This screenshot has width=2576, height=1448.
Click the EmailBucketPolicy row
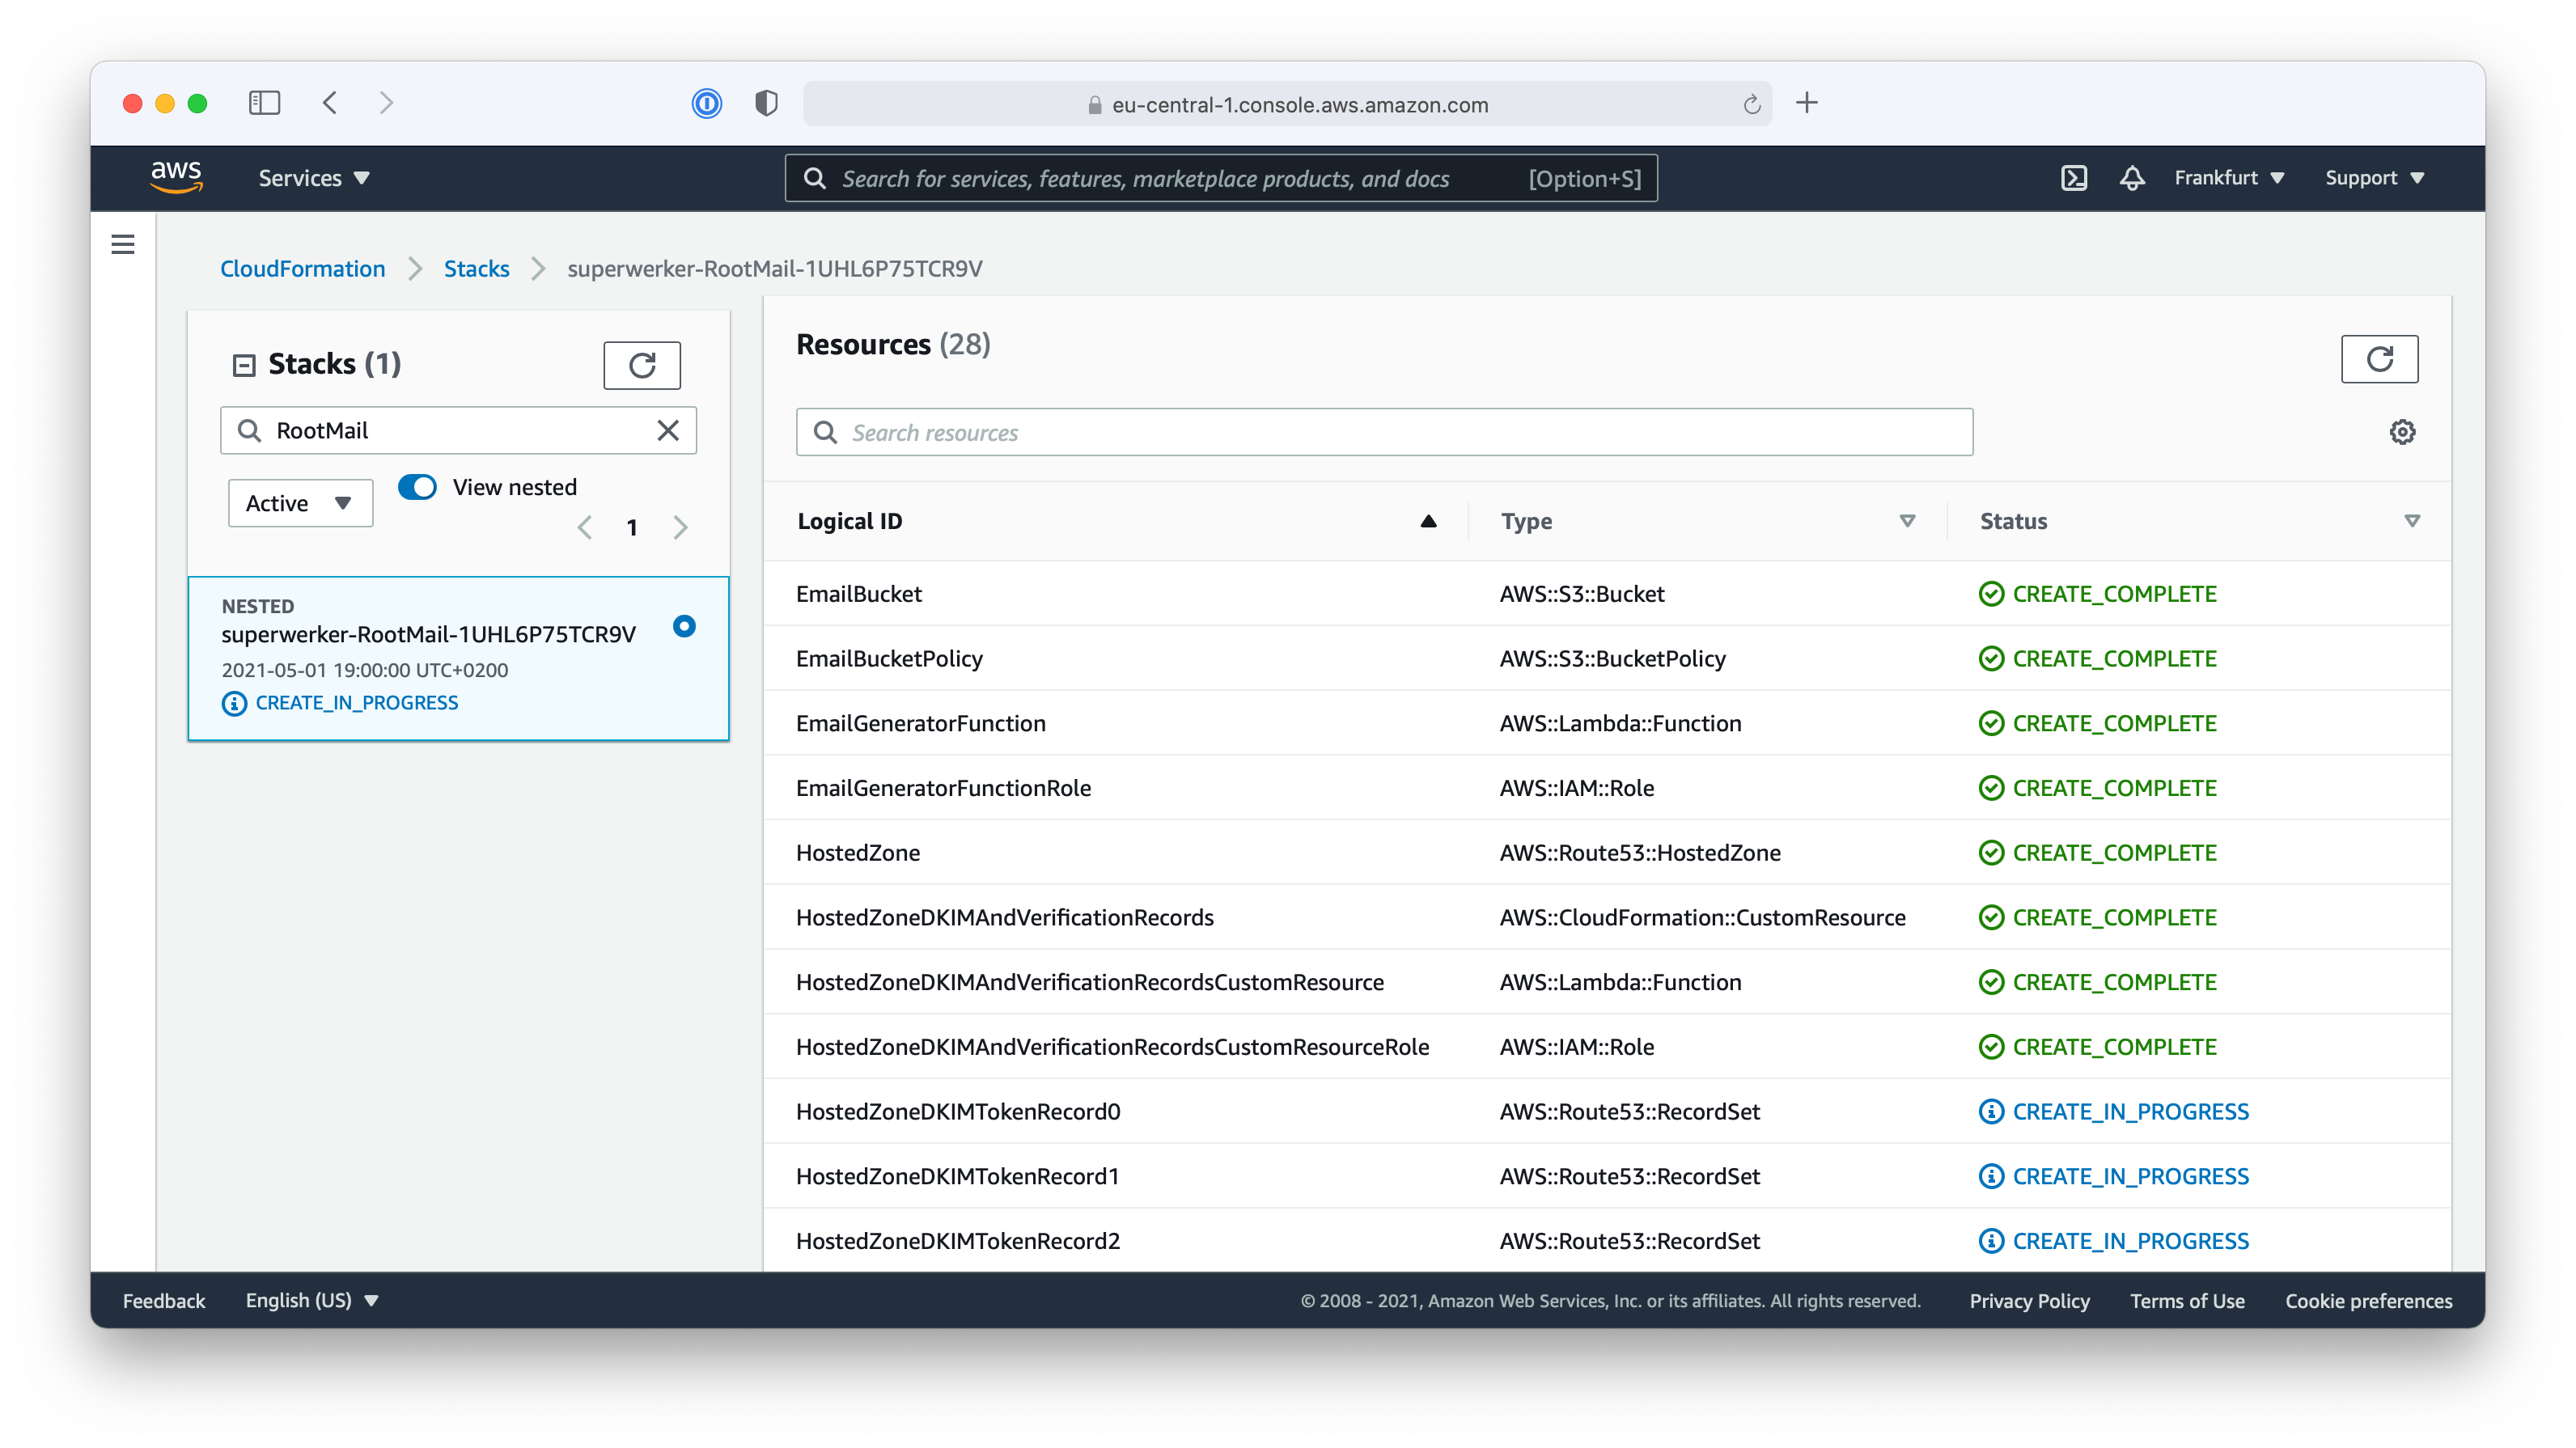point(1607,658)
